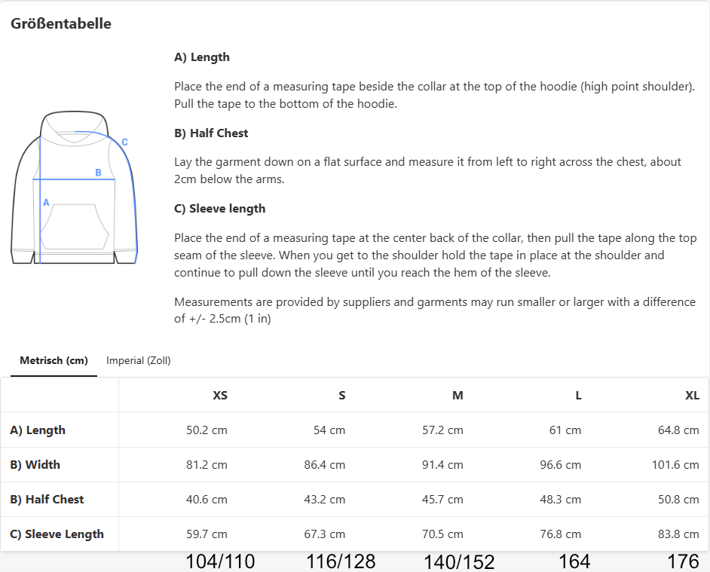Switch to the Imperial (Zoll) tab
Screen dimensions: 710x572
139,361
